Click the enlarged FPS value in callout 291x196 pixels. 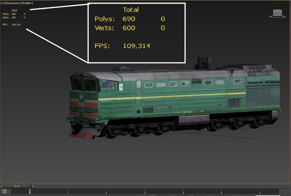136,46
